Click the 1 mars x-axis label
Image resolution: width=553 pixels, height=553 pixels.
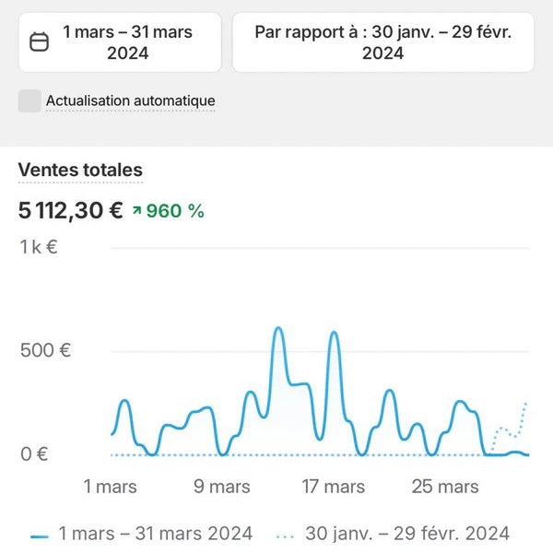point(110,486)
